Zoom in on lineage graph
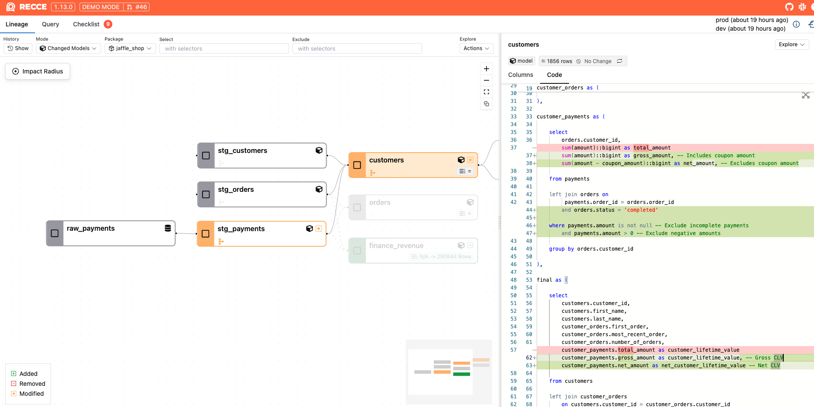814x407 pixels. (x=486, y=69)
